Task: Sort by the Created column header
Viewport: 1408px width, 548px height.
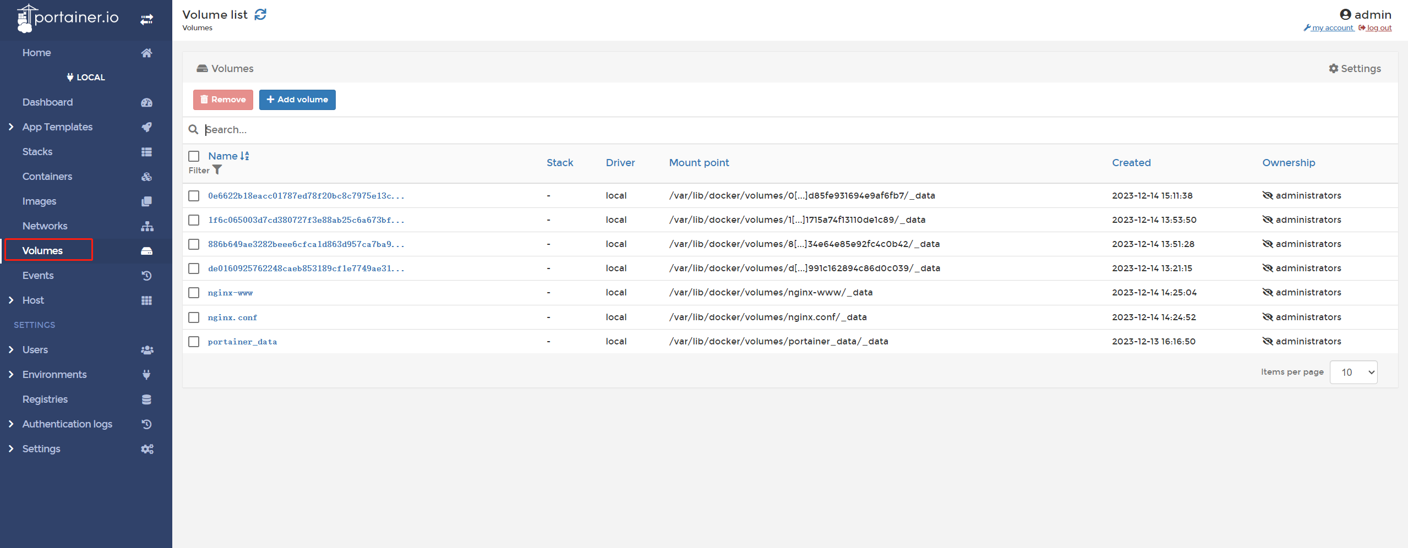Action: 1131,163
